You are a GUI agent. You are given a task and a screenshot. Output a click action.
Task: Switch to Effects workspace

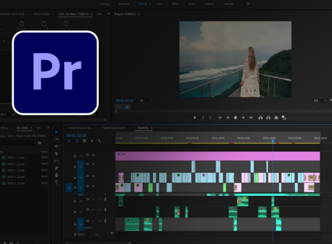tap(175, 4)
